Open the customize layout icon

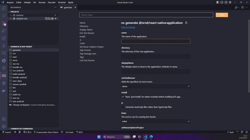(x=230, y=2)
